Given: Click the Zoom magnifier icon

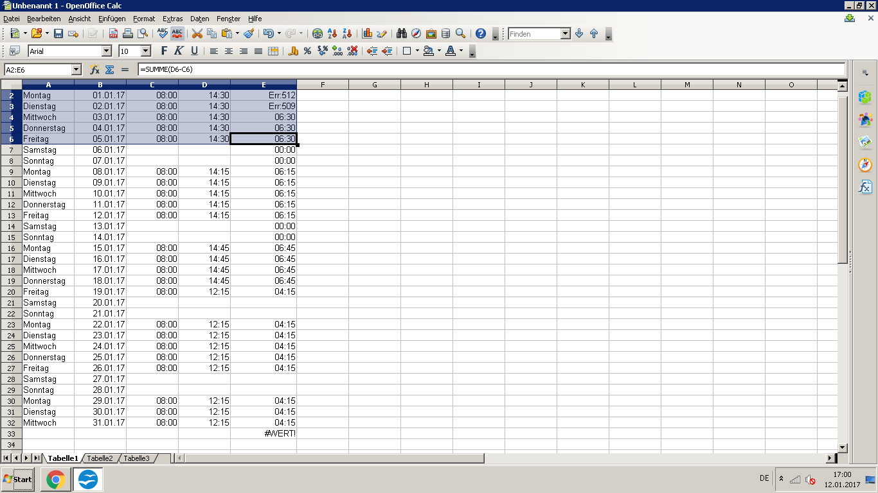Looking at the screenshot, I should click(x=460, y=33).
